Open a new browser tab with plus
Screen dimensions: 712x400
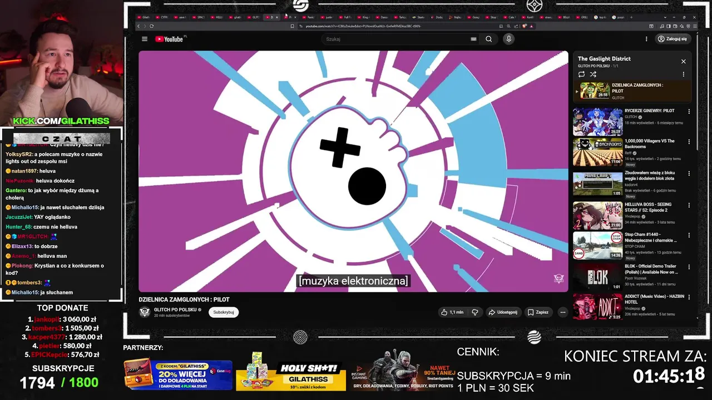coord(631,17)
